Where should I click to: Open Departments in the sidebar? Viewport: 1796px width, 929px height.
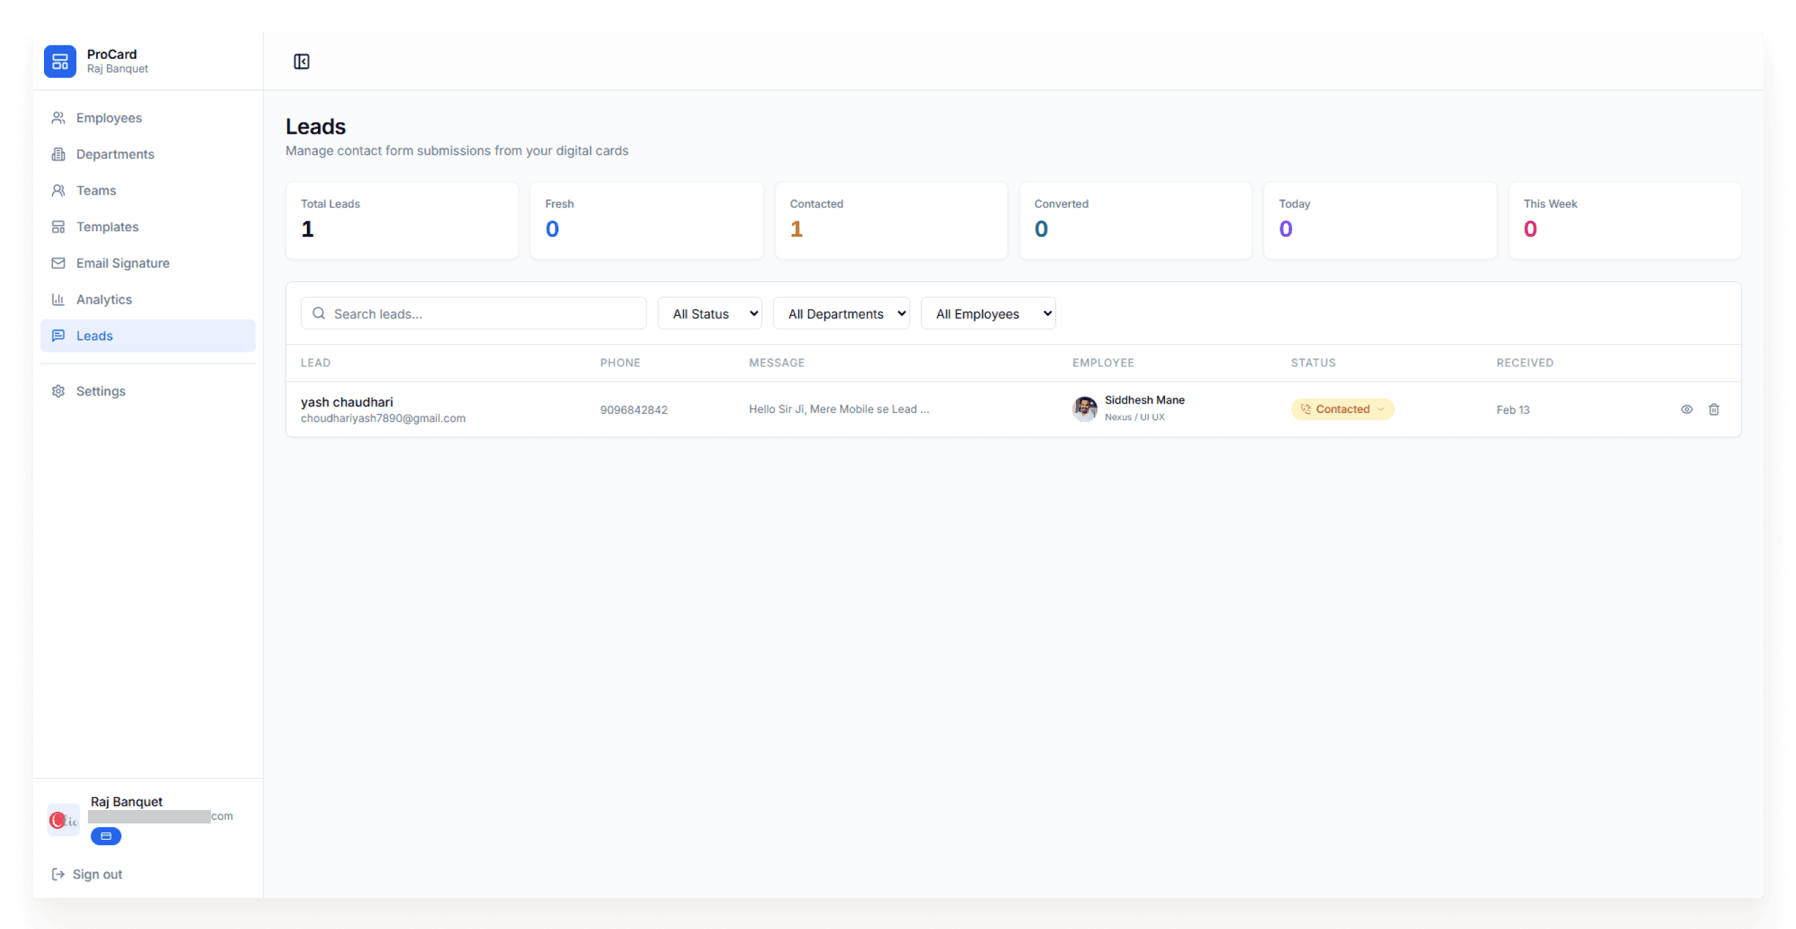coord(148,154)
